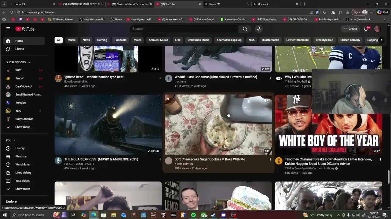Image resolution: width=391 pixels, height=219 pixels.
Task: Click the Create button
Action: [x=350, y=29]
